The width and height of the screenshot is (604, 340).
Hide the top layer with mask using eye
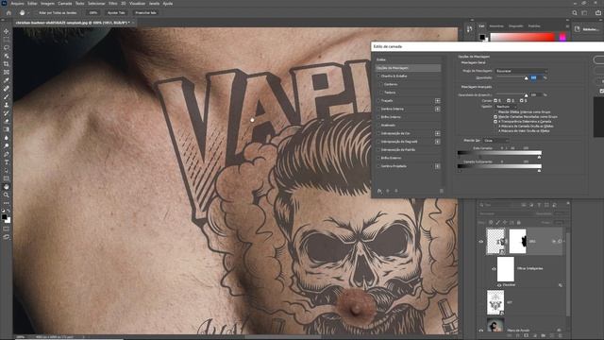tap(481, 242)
